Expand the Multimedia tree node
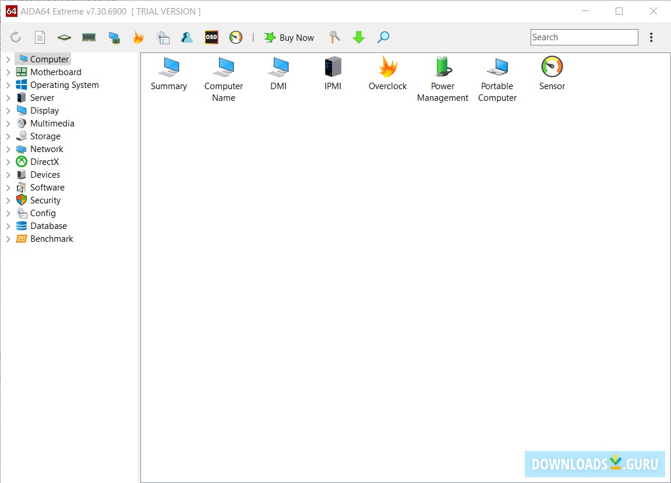The image size is (671, 483). [8, 124]
